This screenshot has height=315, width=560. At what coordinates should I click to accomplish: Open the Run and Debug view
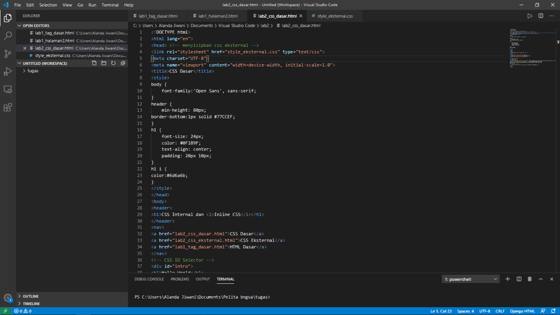click(x=8, y=71)
